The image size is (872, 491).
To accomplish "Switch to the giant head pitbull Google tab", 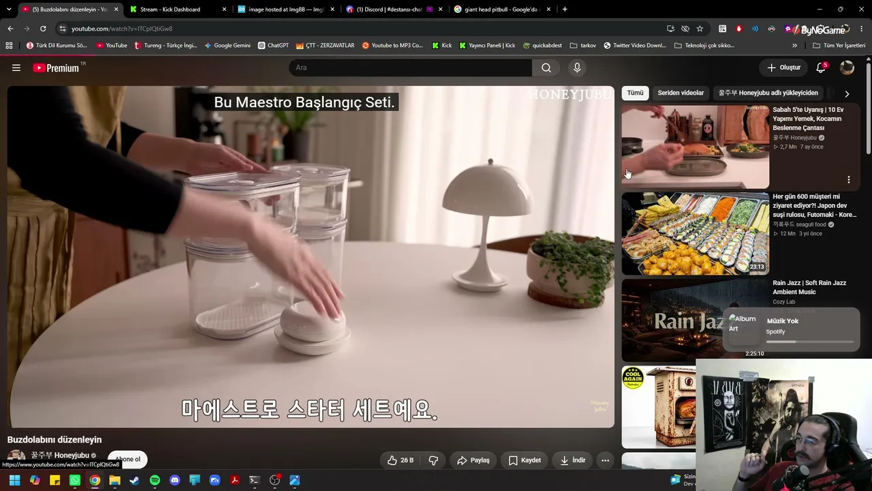I will pyautogui.click(x=502, y=10).
